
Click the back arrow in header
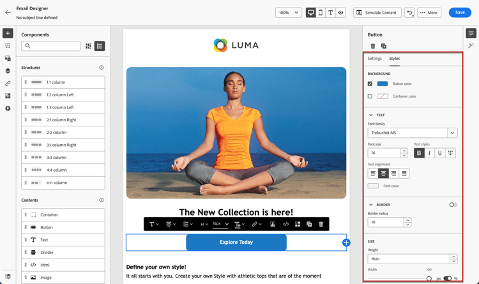click(8, 13)
